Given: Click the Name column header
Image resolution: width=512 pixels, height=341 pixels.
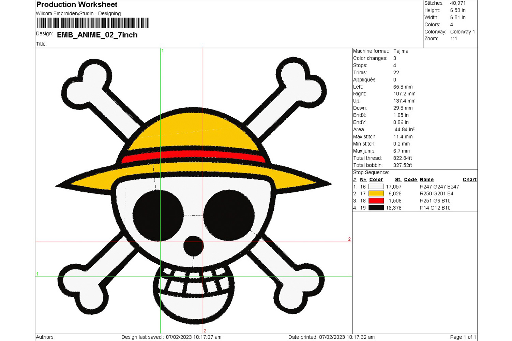Looking at the screenshot, I should [426, 180].
